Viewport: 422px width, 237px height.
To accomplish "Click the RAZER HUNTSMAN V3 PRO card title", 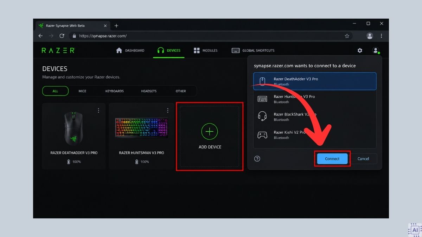I will [x=142, y=153].
